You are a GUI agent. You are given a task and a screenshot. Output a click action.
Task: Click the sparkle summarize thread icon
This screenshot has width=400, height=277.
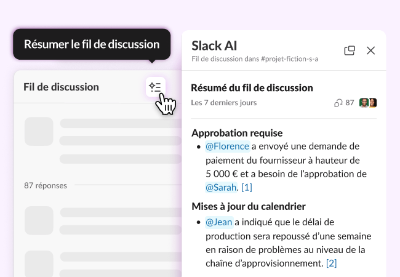point(155,87)
